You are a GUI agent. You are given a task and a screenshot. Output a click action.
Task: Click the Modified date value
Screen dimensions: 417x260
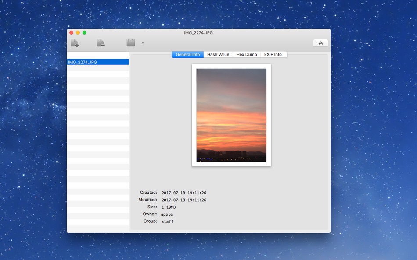click(x=184, y=200)
